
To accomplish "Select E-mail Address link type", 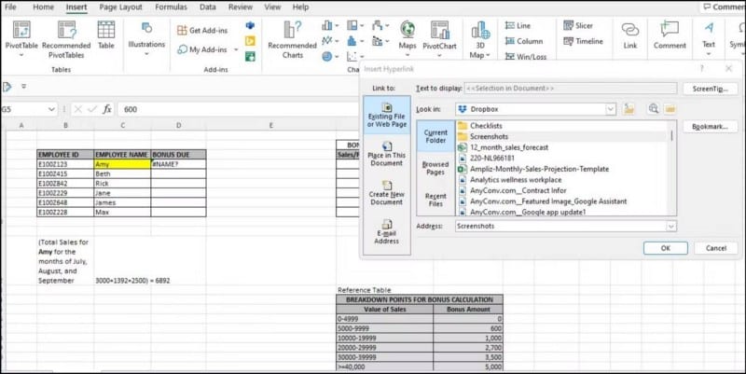I will 386,231.
